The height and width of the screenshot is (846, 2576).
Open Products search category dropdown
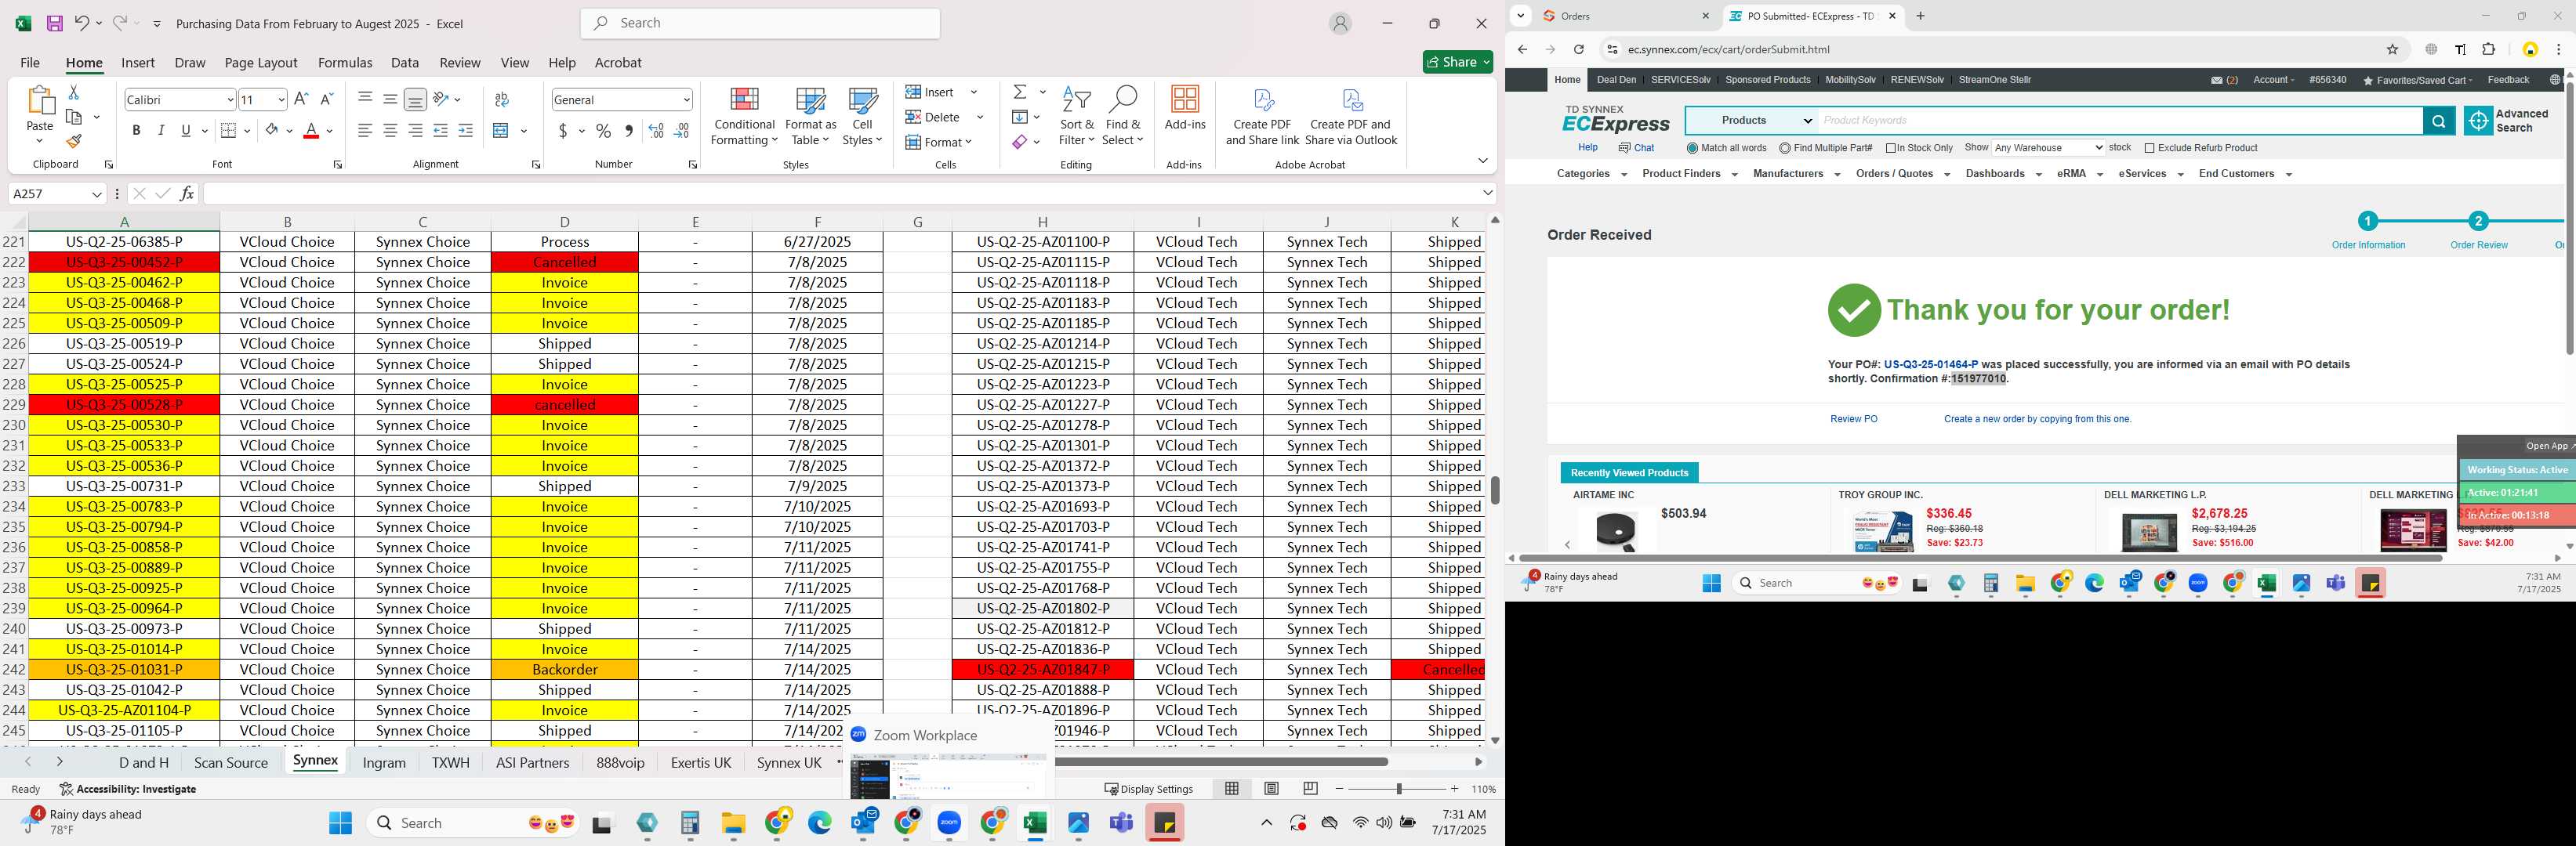coord(1752,121)
